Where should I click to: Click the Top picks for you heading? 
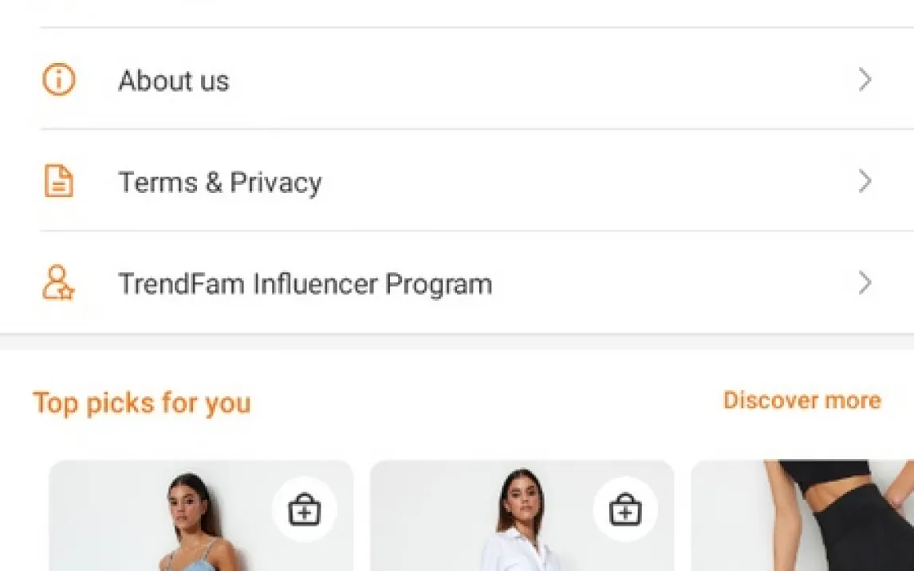tap(142, 403)
